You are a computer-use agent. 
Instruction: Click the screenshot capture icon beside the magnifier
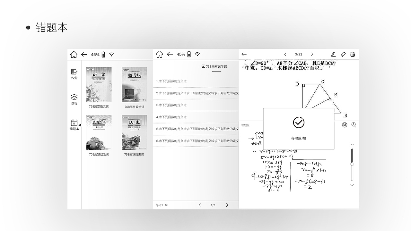click(345, 125)
